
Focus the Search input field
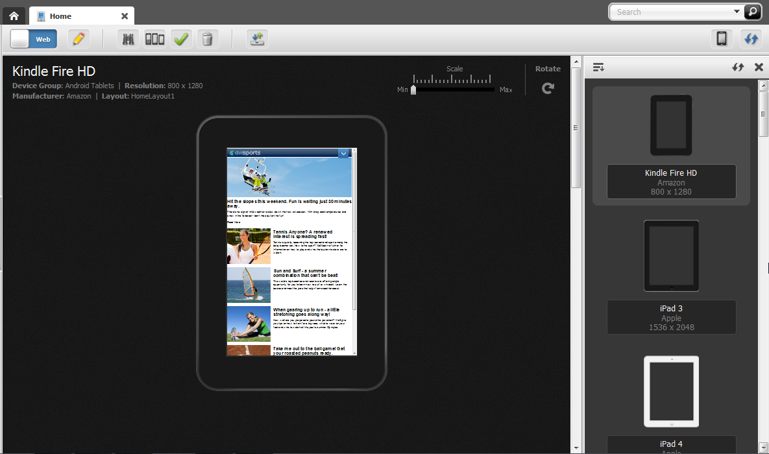coord(673,12)
